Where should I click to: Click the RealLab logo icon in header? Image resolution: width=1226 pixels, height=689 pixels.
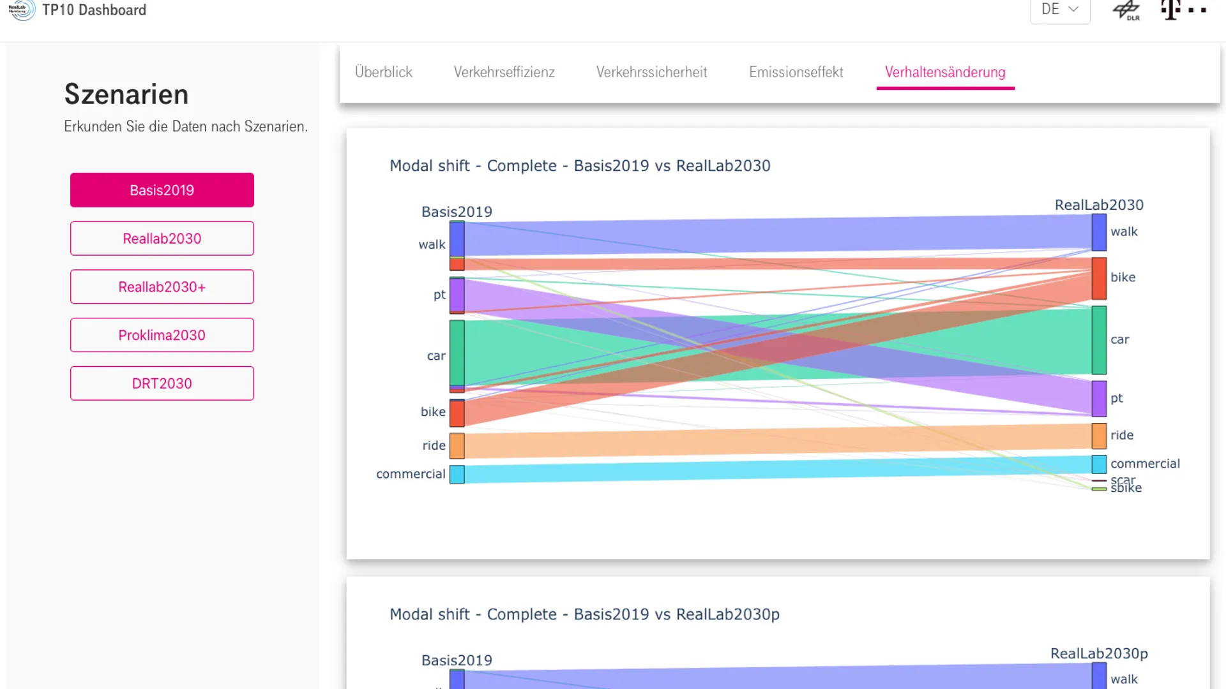click(22, 10)
